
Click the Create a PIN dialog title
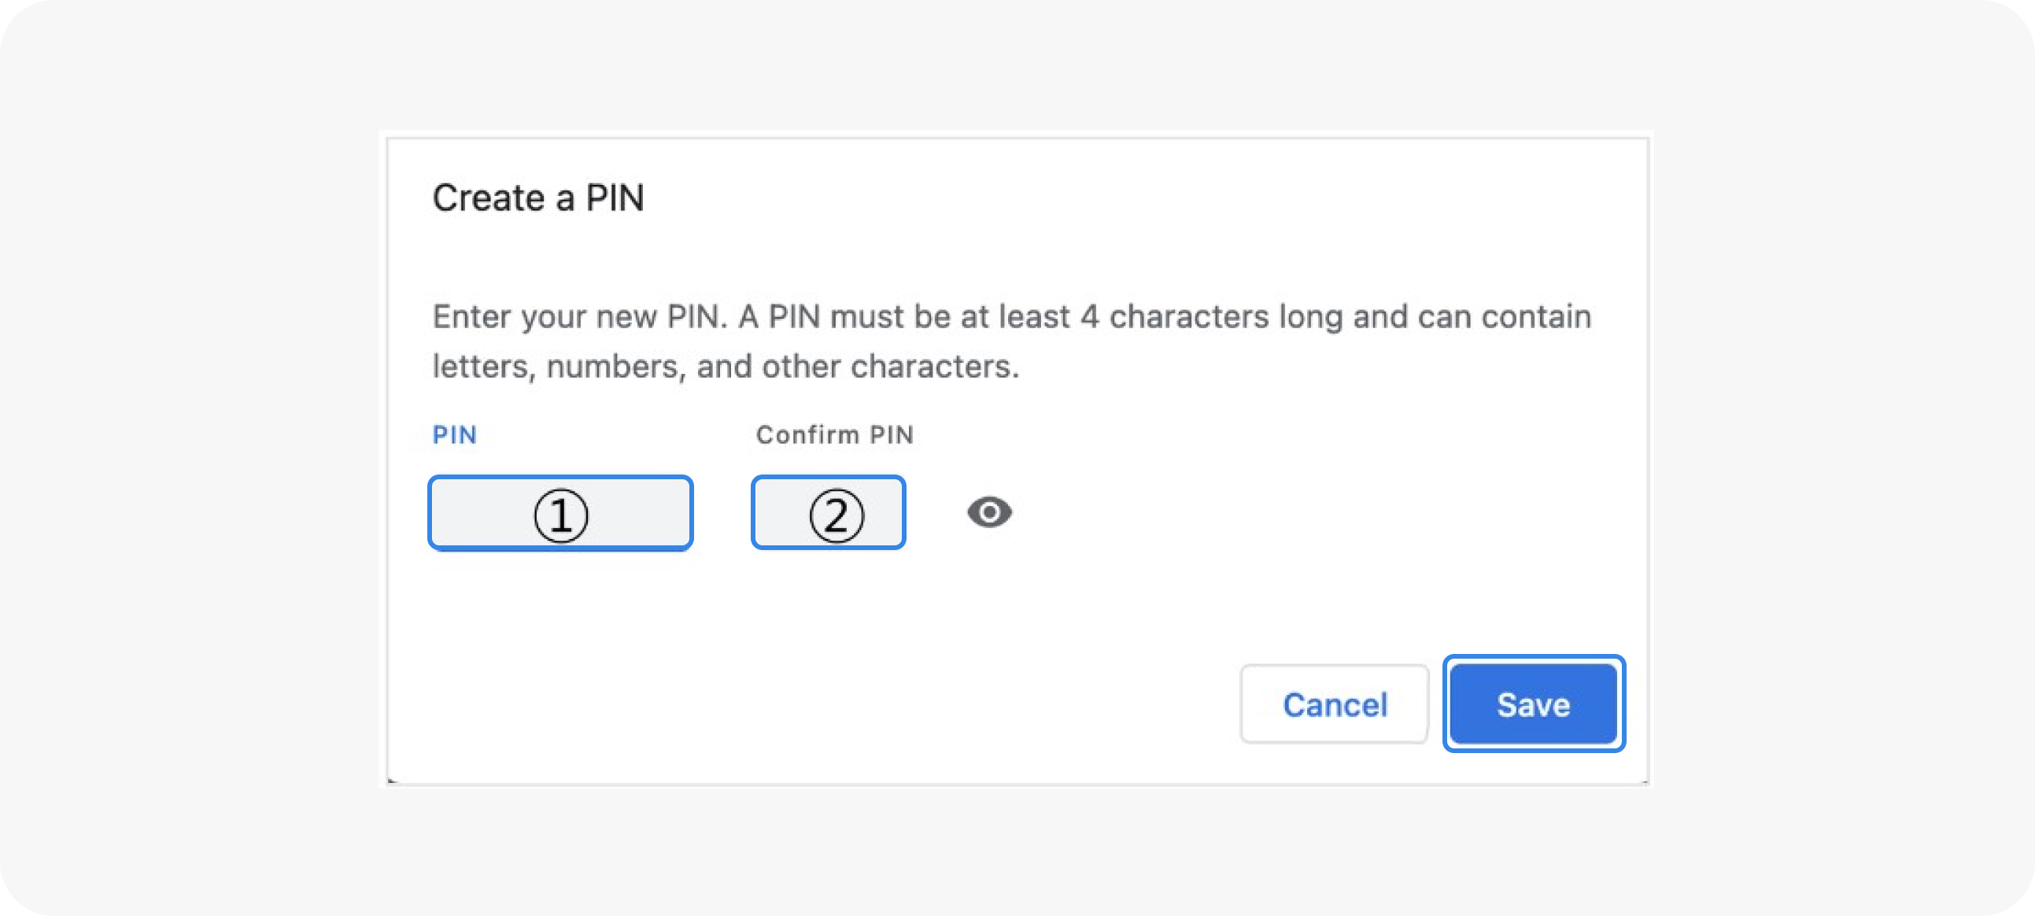click(x=538, y=198)
